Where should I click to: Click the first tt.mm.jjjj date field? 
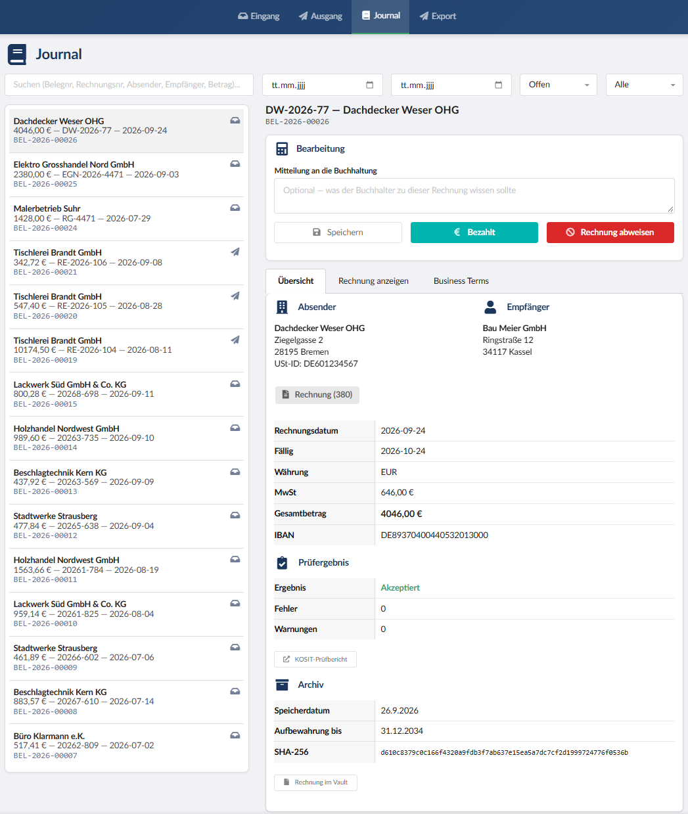(x=323, y=85)
